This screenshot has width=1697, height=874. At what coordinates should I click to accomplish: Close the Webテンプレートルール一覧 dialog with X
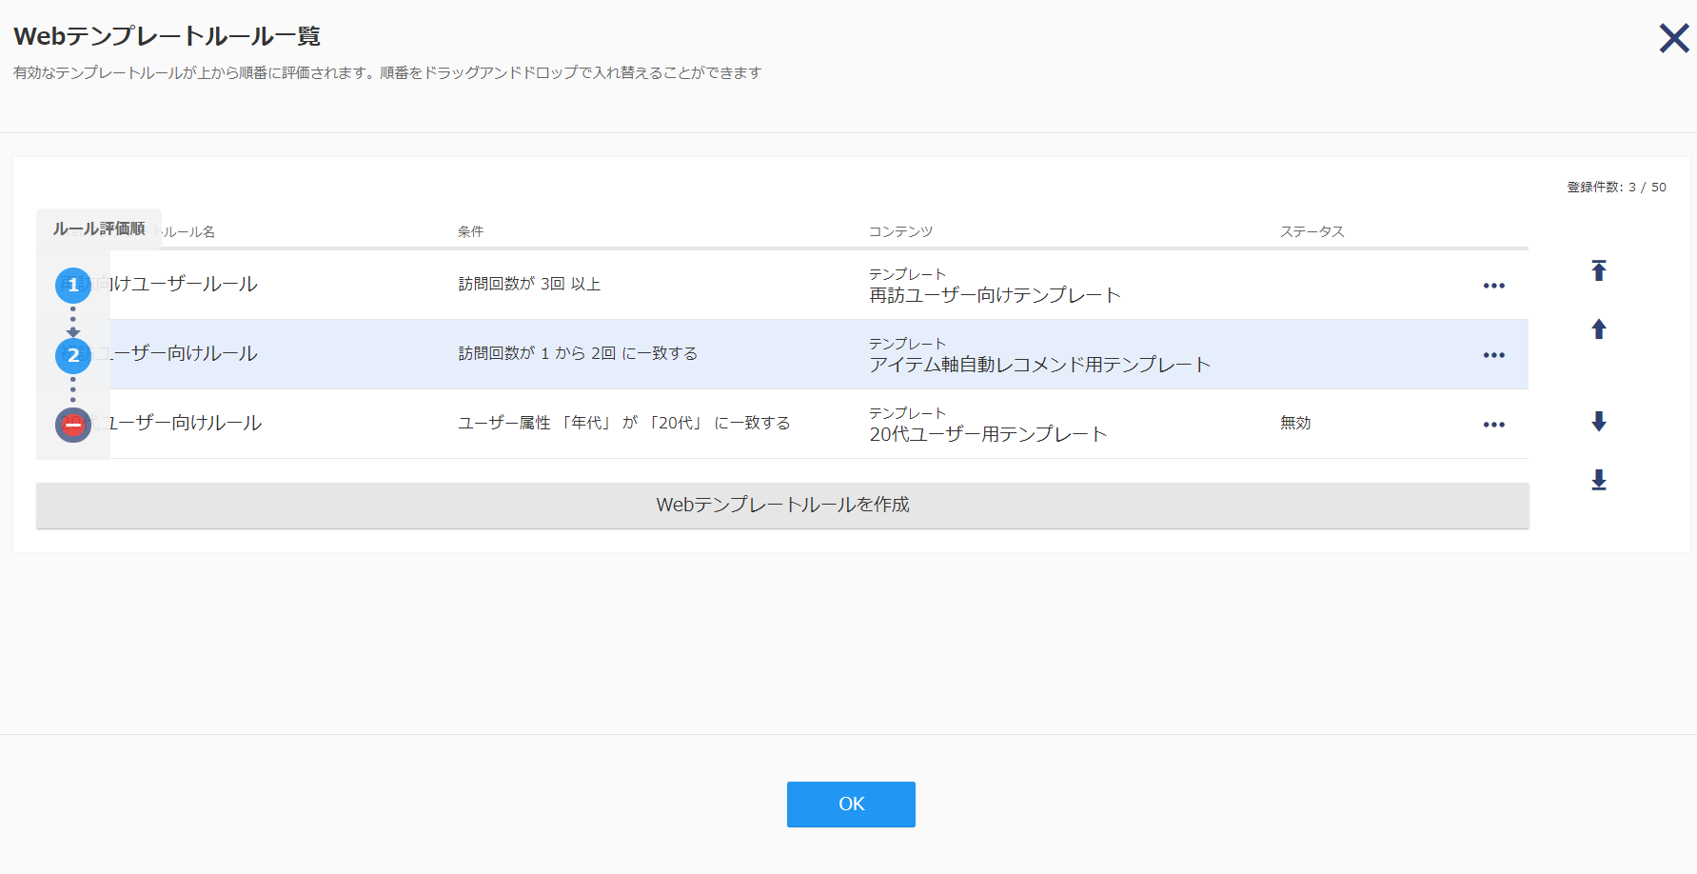[1673, 38]
